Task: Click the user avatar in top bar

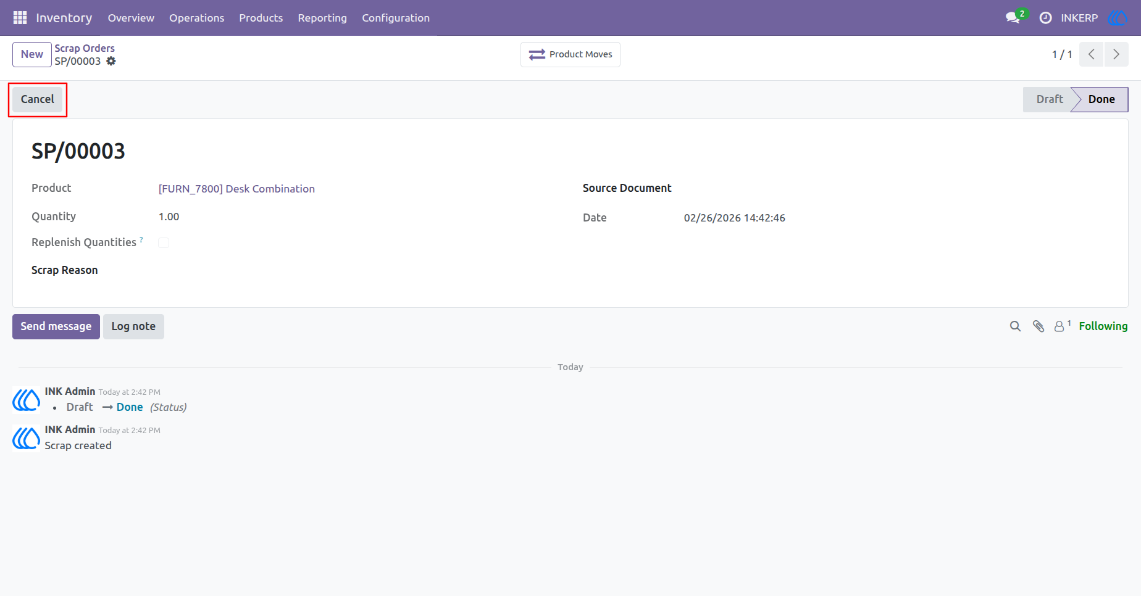Action: 1118,18
